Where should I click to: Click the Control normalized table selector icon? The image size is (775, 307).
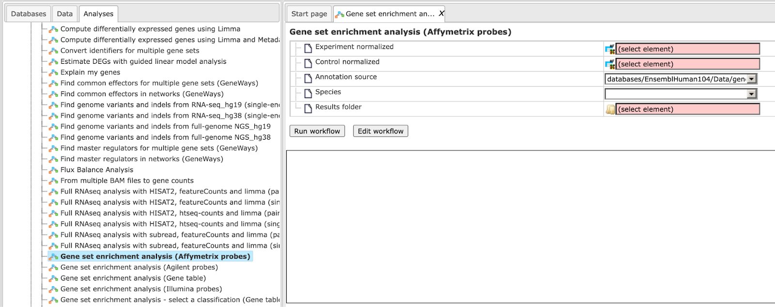click(610, 64)
